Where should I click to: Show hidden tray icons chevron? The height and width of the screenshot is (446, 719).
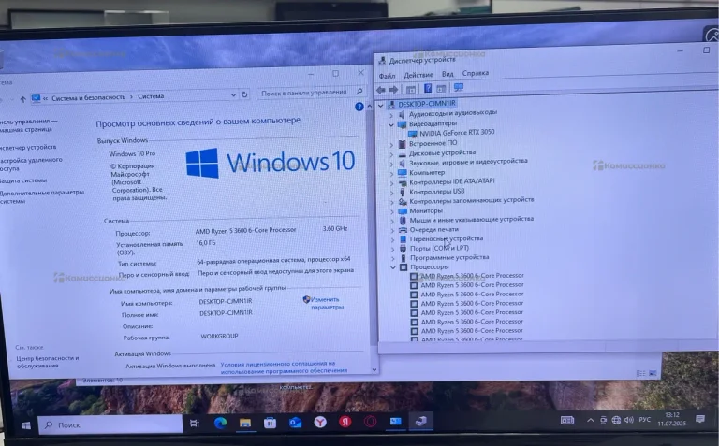point(591,420)
